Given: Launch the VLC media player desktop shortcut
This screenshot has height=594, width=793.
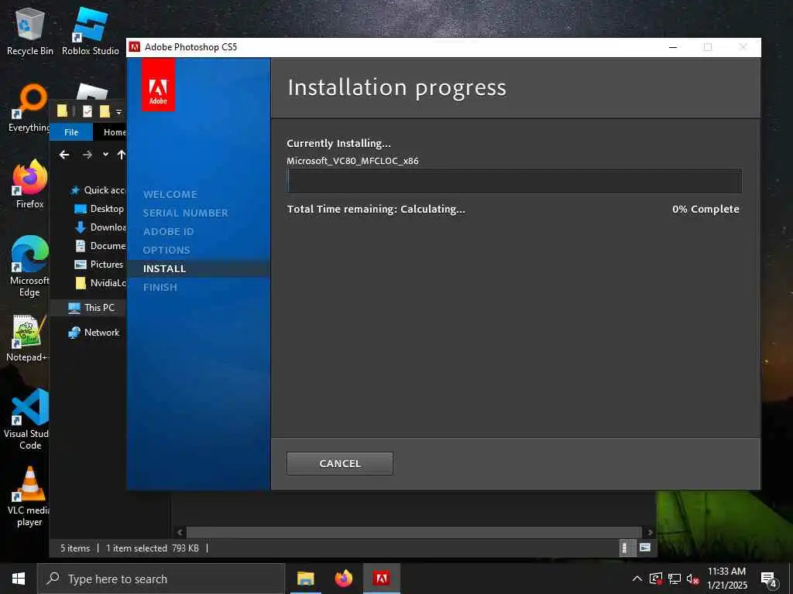Looking at the screenshot, I should [x=30, y=497].
